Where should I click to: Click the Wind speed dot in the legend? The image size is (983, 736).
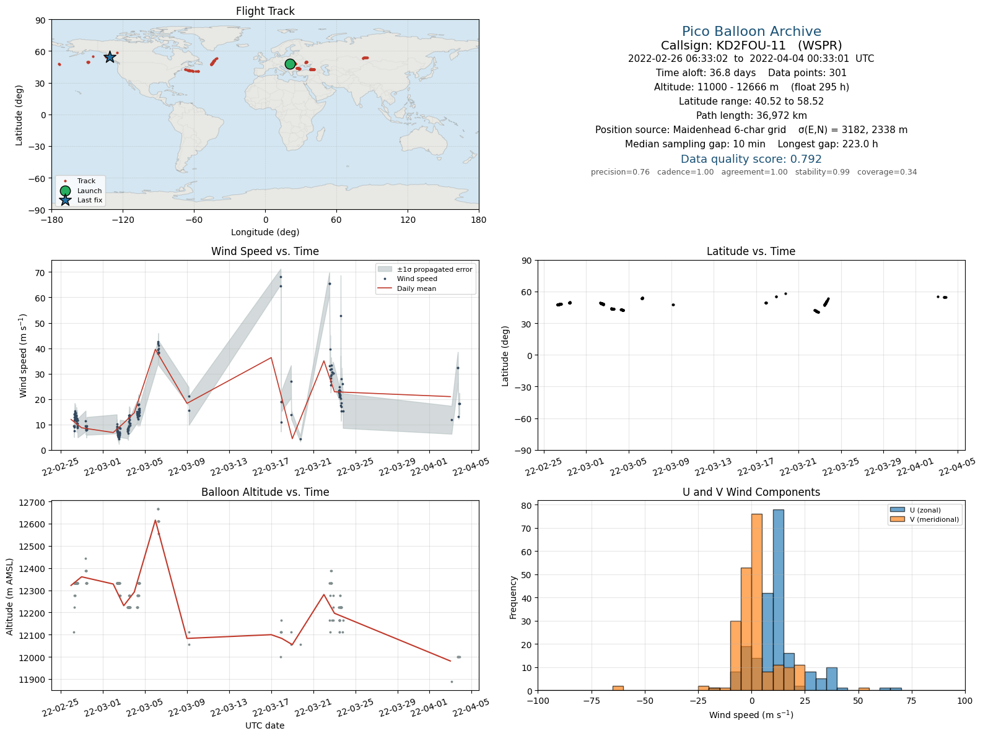(x=385, y=279)
